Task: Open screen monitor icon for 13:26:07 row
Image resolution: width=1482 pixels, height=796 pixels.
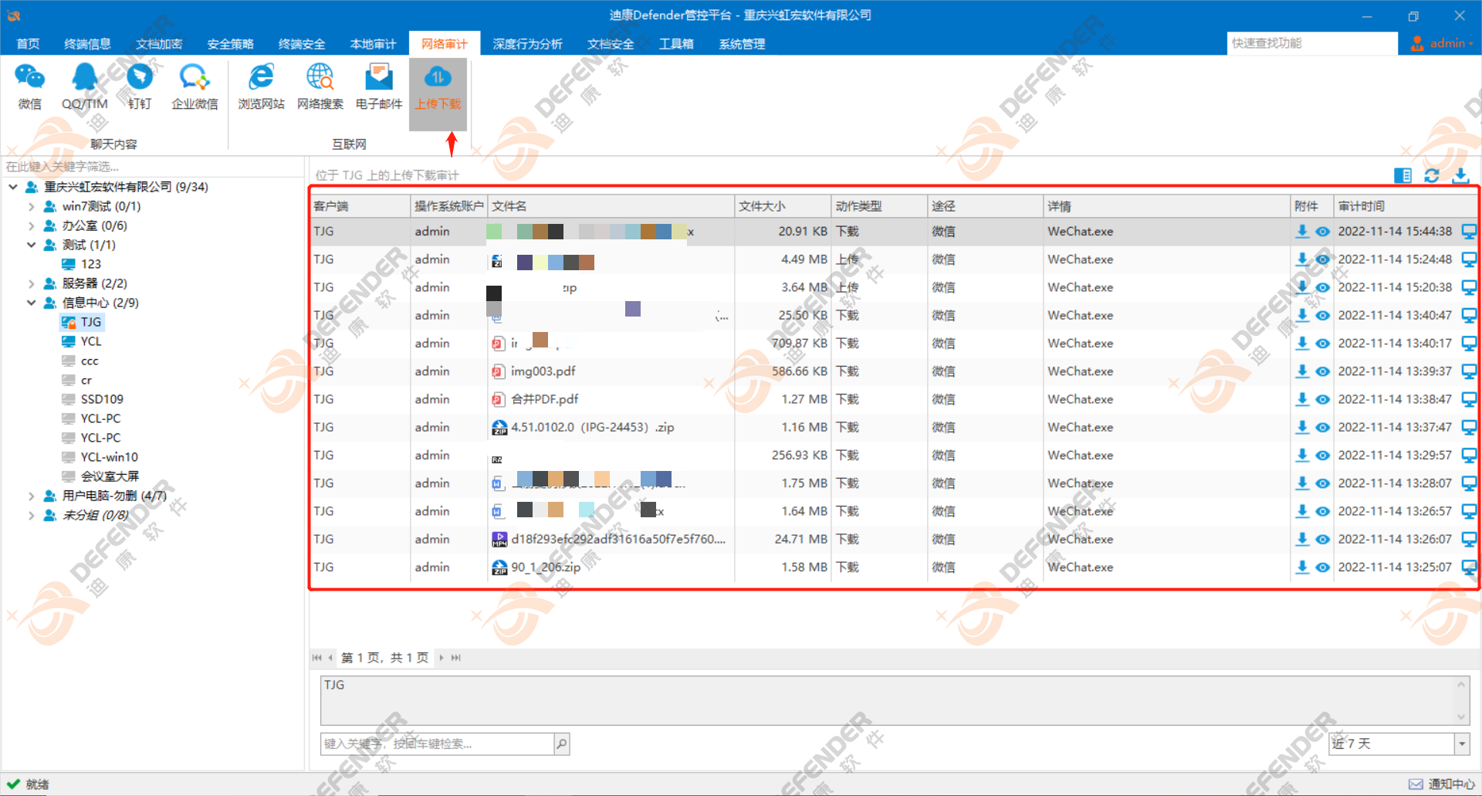Action: pos(1469,539)
